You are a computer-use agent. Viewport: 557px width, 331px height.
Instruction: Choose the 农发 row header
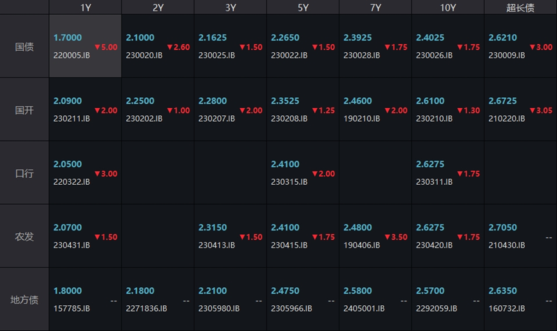pyautogui.click(x=24, y=236)
